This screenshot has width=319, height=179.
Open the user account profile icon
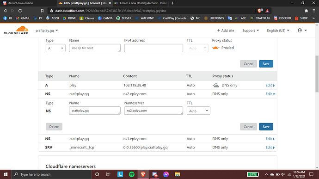click(300, 31)
